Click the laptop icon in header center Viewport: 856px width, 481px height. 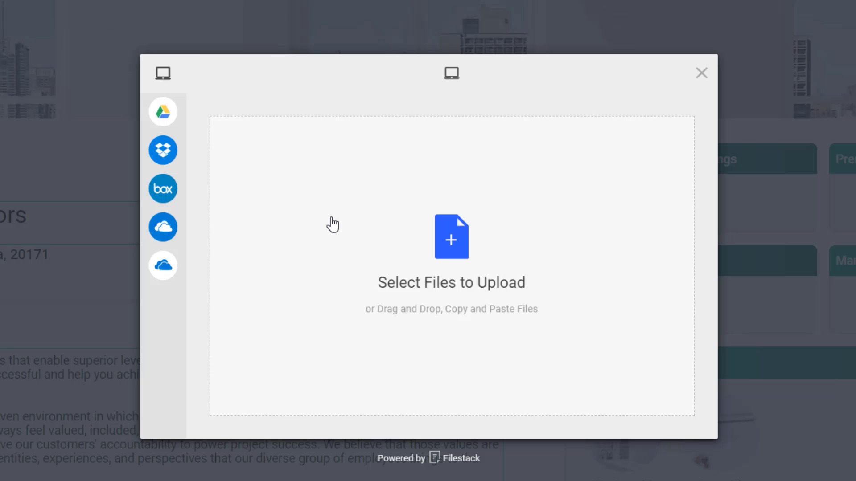coord(451,73)
